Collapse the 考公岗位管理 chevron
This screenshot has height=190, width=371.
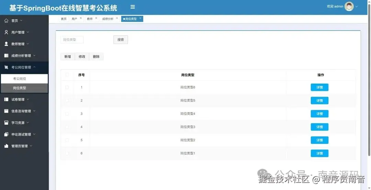click(34, 67)
